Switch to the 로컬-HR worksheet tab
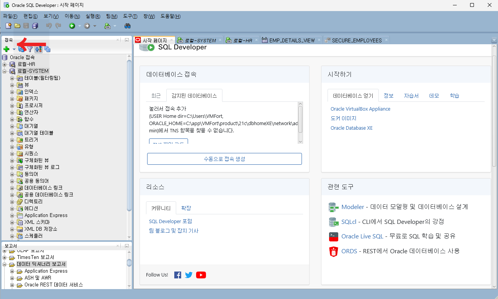The image size is (498, 299). coord(242,40)
